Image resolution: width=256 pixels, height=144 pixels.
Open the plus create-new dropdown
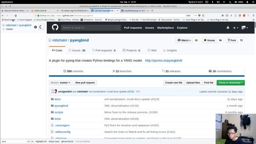pyautogui.click(x=235, y=28)
